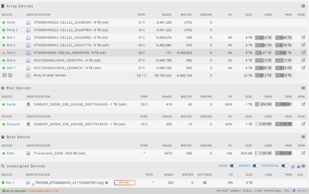This screenshot has width=309, height=194.
Task: Click HUS726060ALS640_1EHEYPAC identification text
Action: pos(67,60)
